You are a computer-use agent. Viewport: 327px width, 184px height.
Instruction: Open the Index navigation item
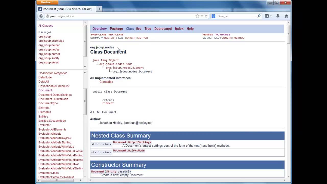(179, 29)
